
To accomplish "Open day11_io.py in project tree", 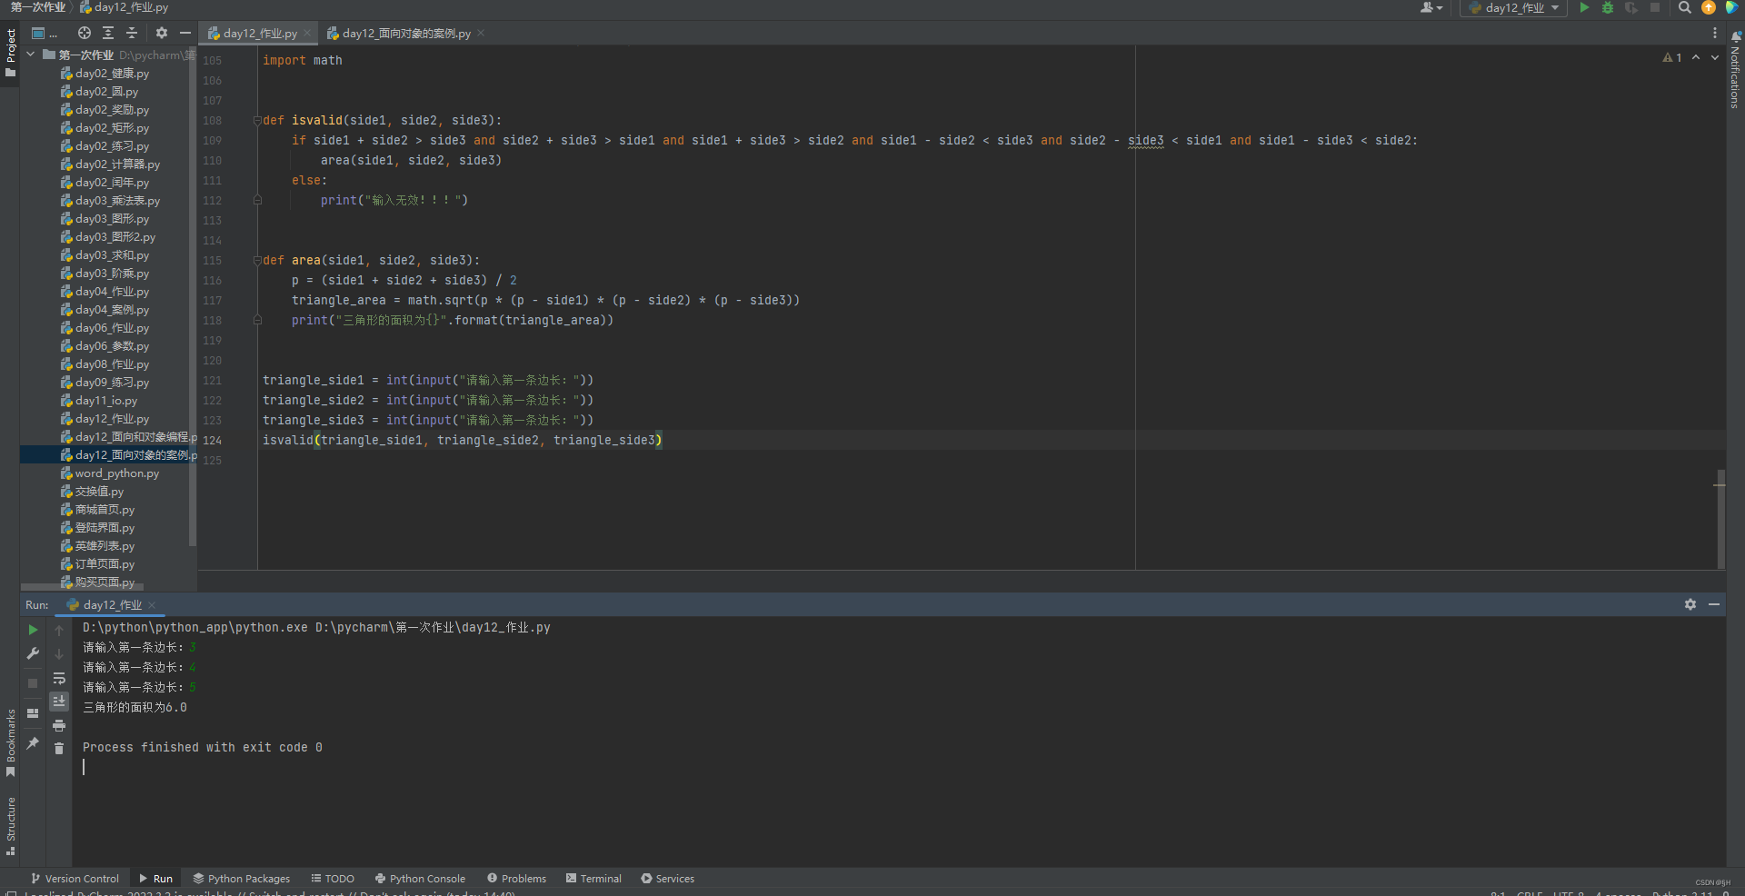I will pyautogui.click(x=105, y=400).
